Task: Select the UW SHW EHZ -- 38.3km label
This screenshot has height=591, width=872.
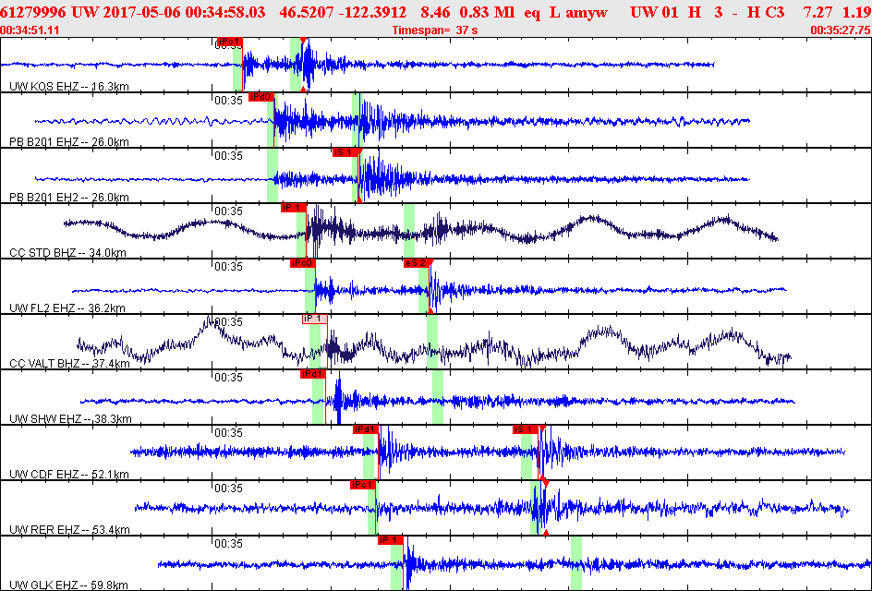Action: tap(70, 418)
